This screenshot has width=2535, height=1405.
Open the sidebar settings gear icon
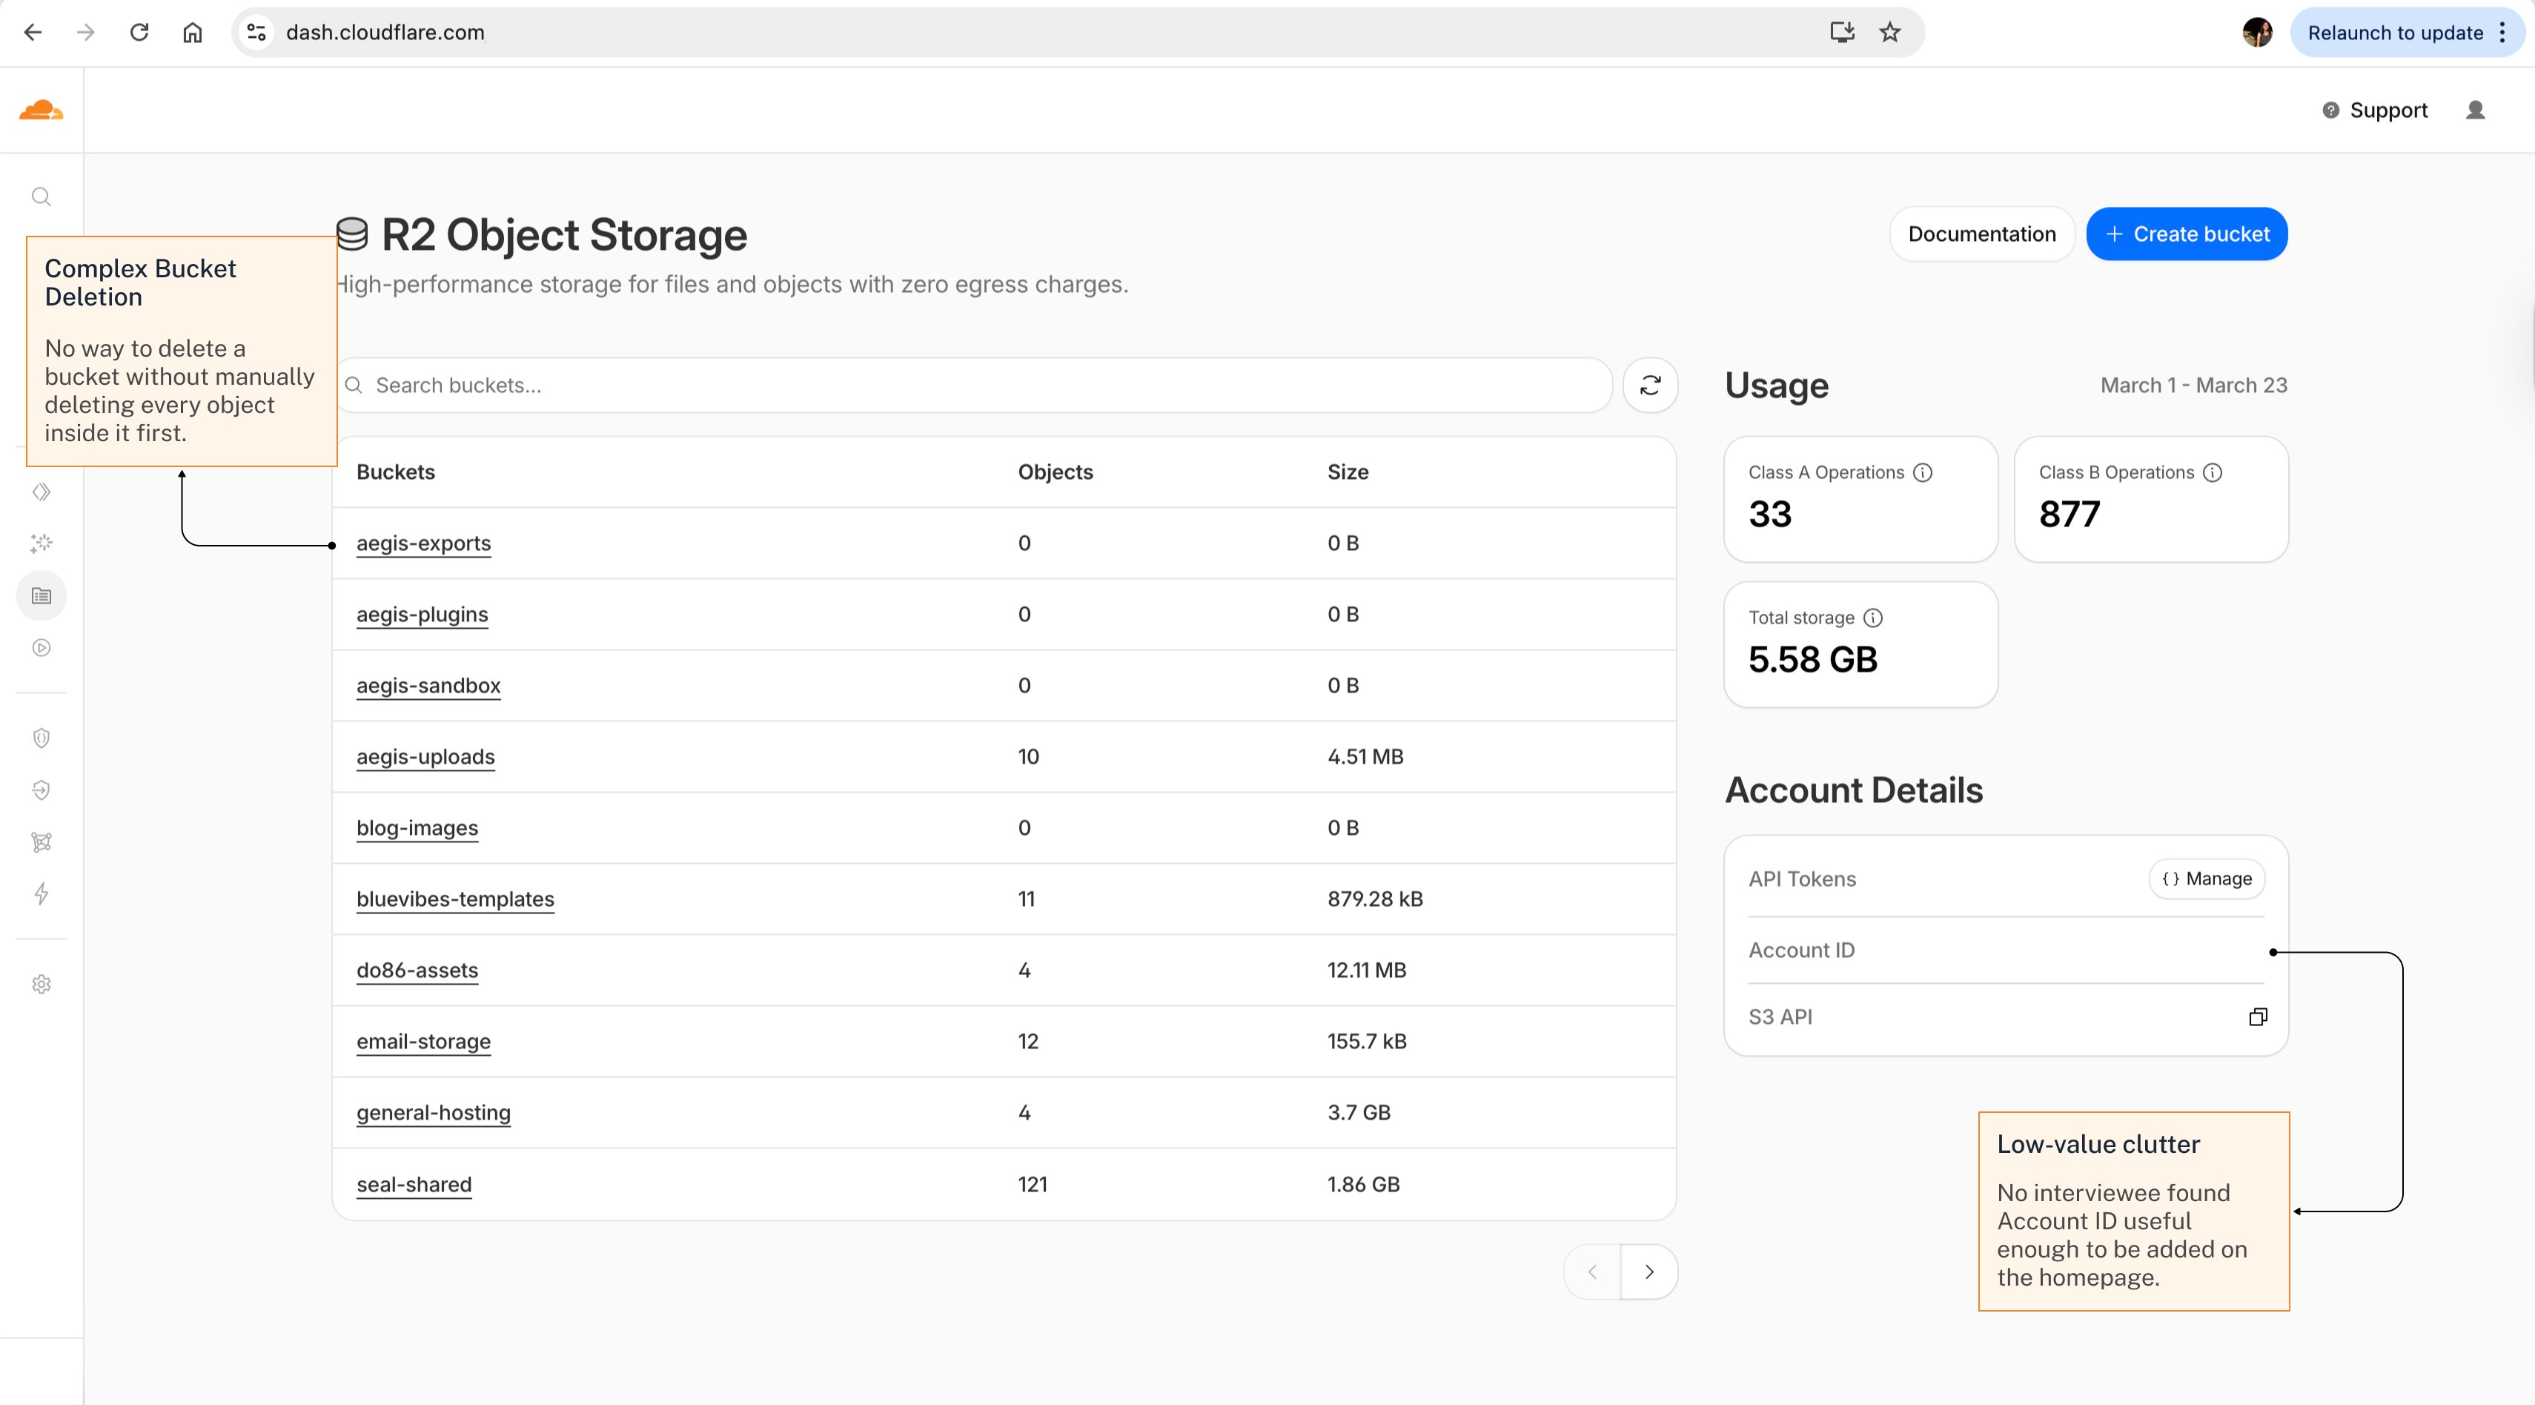tap(42, 984)
